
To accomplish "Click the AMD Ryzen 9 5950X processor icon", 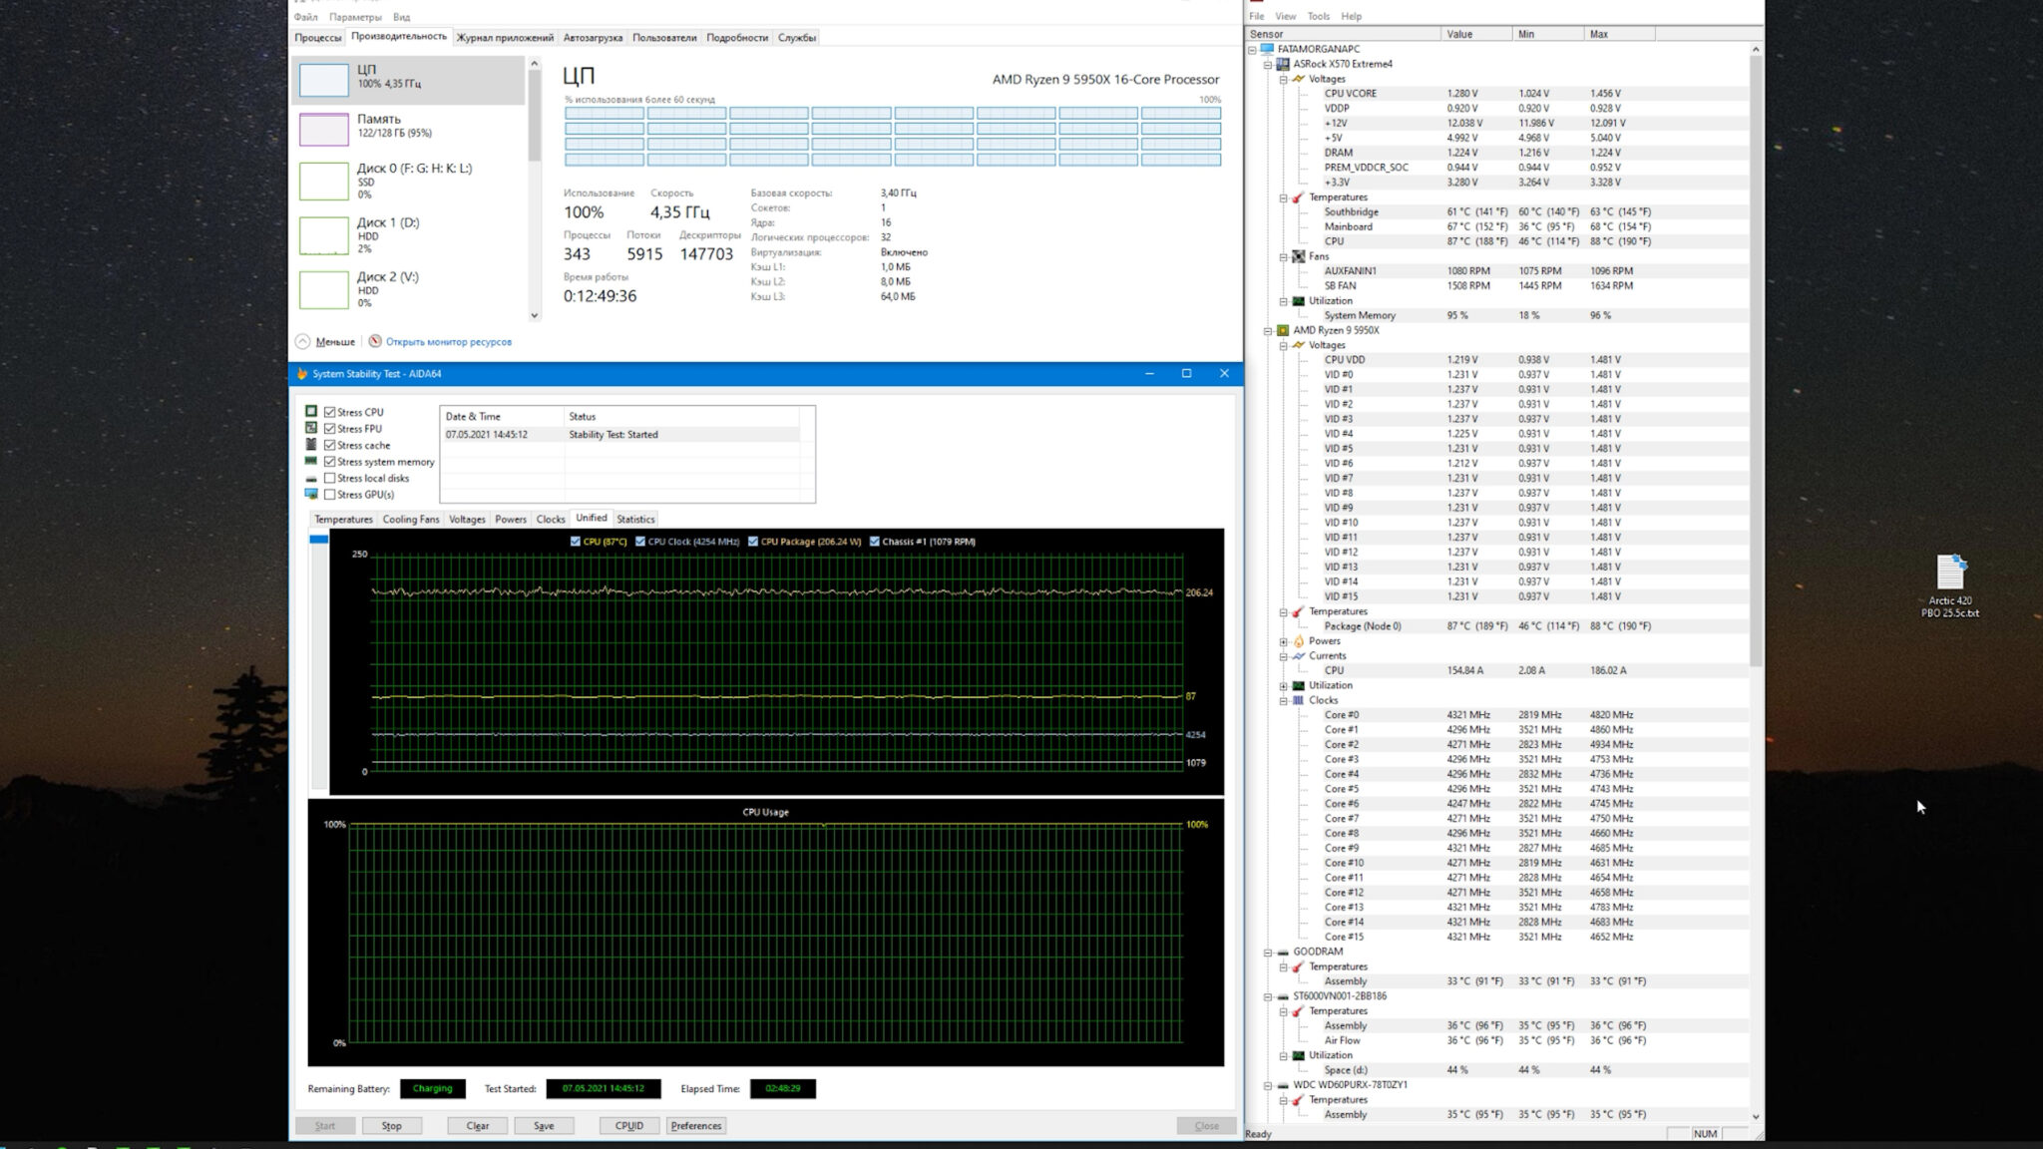I will (x=1283, y=329).
